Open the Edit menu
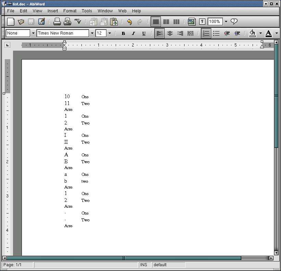This screenshot has width=281, height=271. pyautogui.click(x=24, y=11)
